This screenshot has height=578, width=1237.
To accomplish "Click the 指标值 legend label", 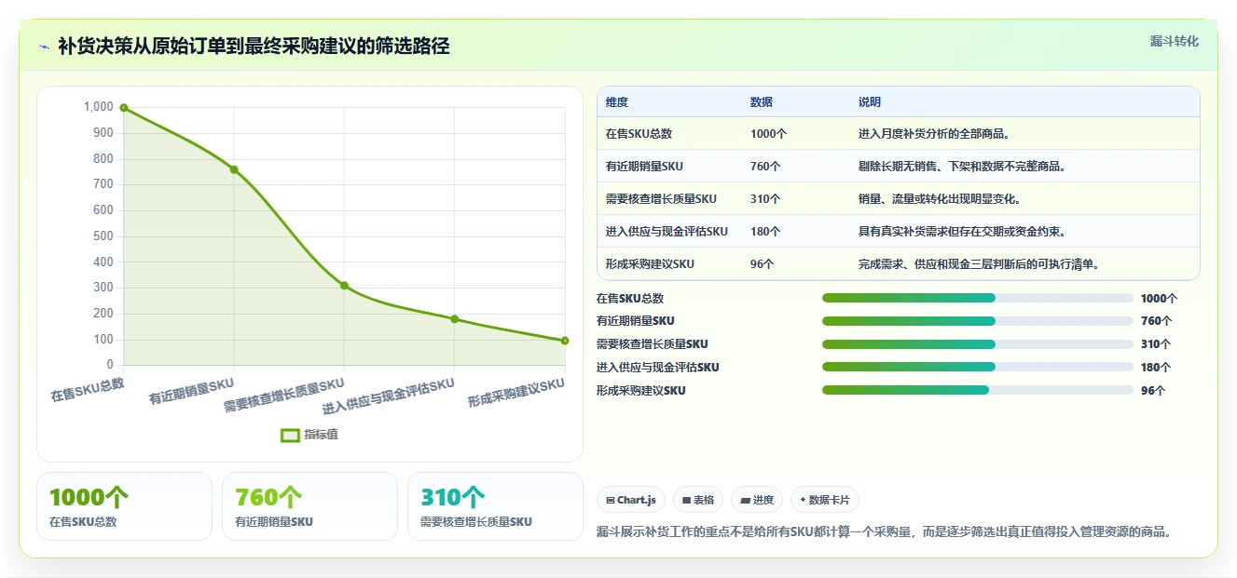I will coord(321,435).
